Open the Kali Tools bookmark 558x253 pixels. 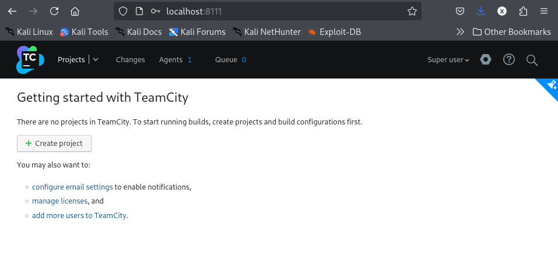pyautogui.click(x=84, y=32)
